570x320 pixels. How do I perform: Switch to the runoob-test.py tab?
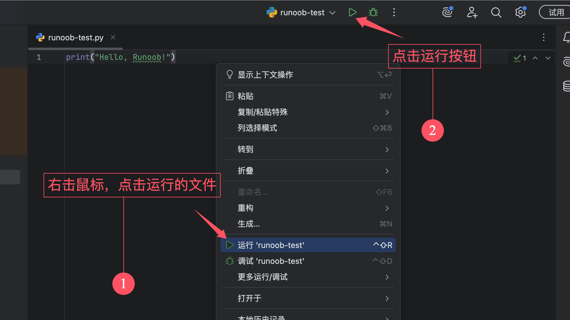tap(75, 38)
